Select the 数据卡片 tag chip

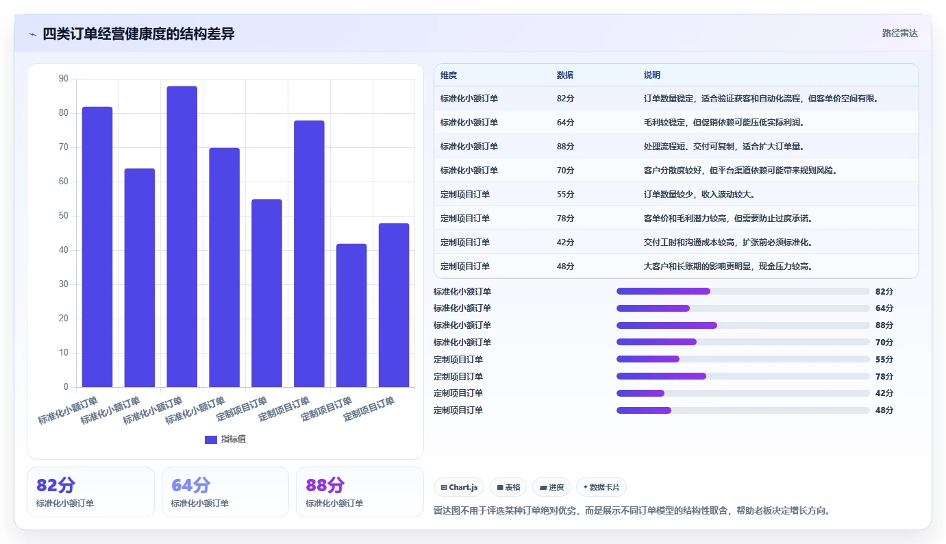[601, 487]
